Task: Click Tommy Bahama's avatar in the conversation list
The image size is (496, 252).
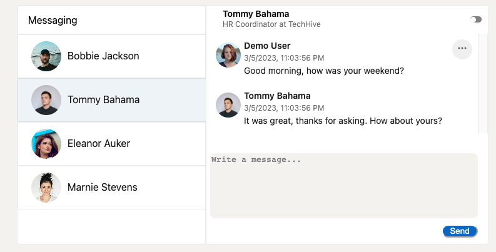Action: point(46,100)
